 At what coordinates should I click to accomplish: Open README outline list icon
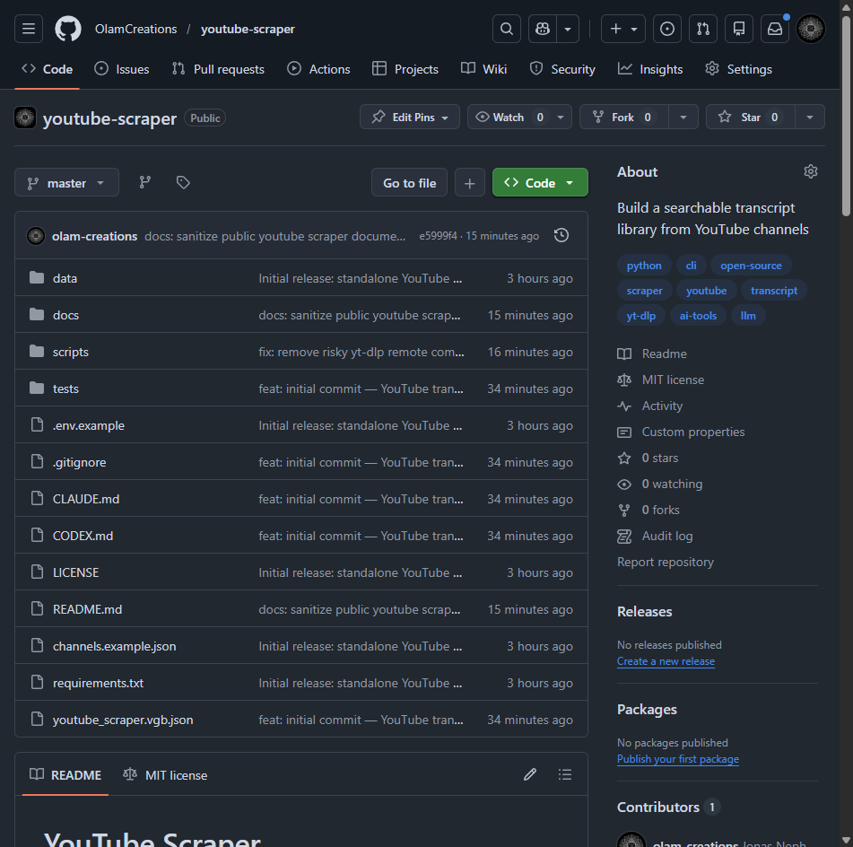click(565, 774)
